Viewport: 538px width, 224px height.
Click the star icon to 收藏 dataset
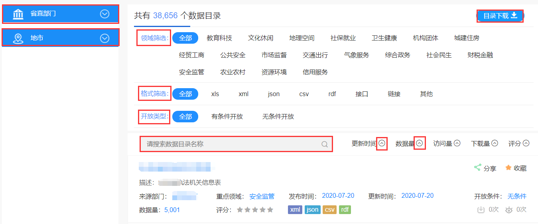[508, 168]
